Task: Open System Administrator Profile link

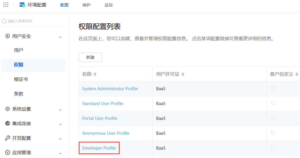Action: pyautogui.click(x=110, y=89)
